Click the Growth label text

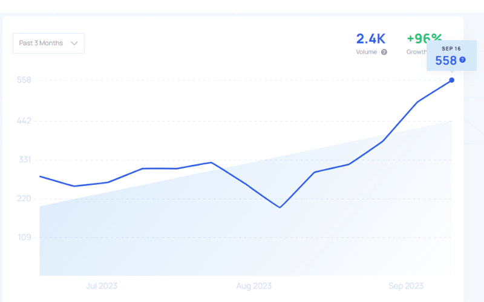click(x=416, y=53)
